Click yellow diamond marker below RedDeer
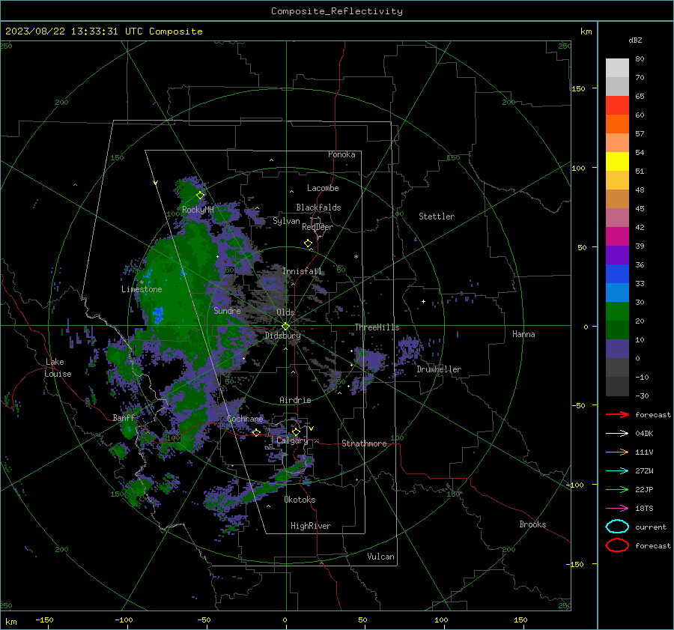The image size is (674, 630). [308, 243]
